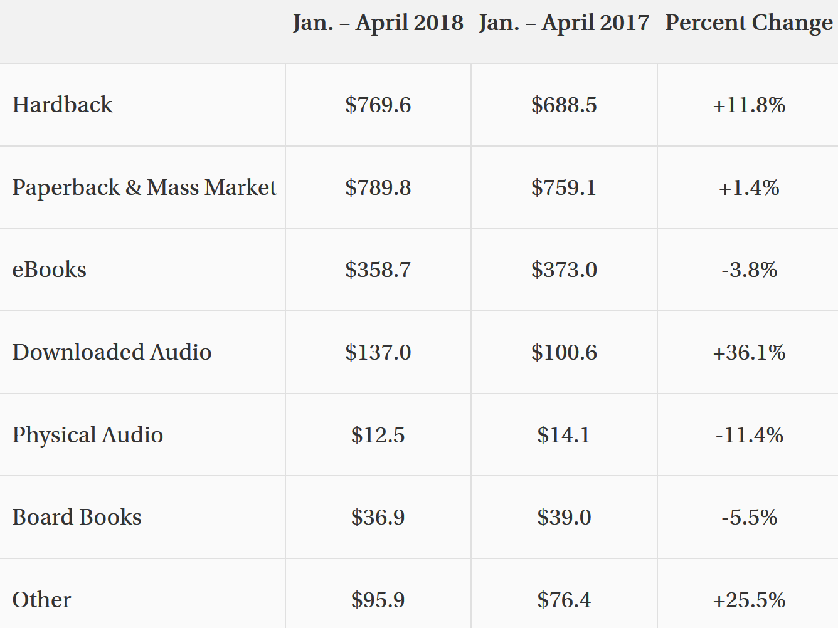838x628 pixels.
Task: Click the Percent Change column header
Action: click(x=749, y=23)
